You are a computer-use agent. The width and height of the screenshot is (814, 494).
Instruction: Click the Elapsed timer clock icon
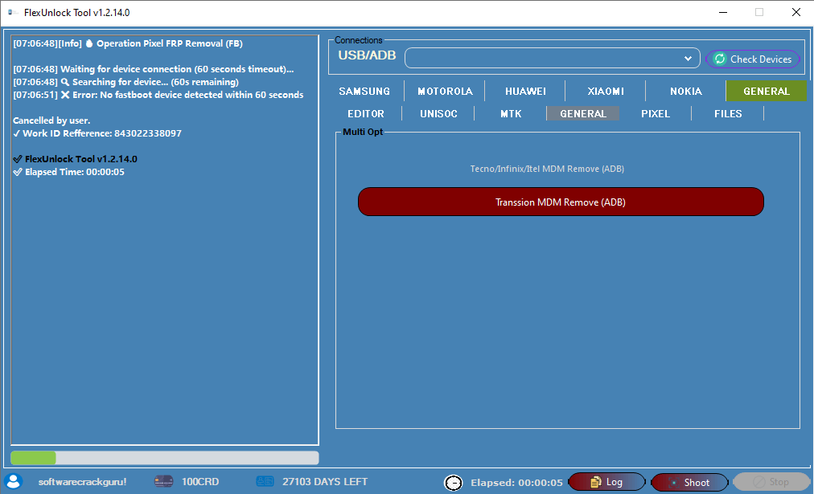[x=454, y=482]
